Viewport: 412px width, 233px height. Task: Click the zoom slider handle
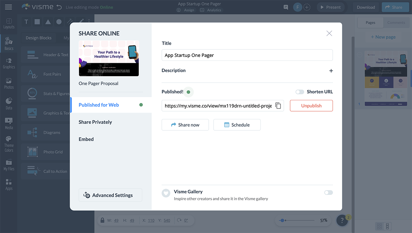tap(282, 220)
